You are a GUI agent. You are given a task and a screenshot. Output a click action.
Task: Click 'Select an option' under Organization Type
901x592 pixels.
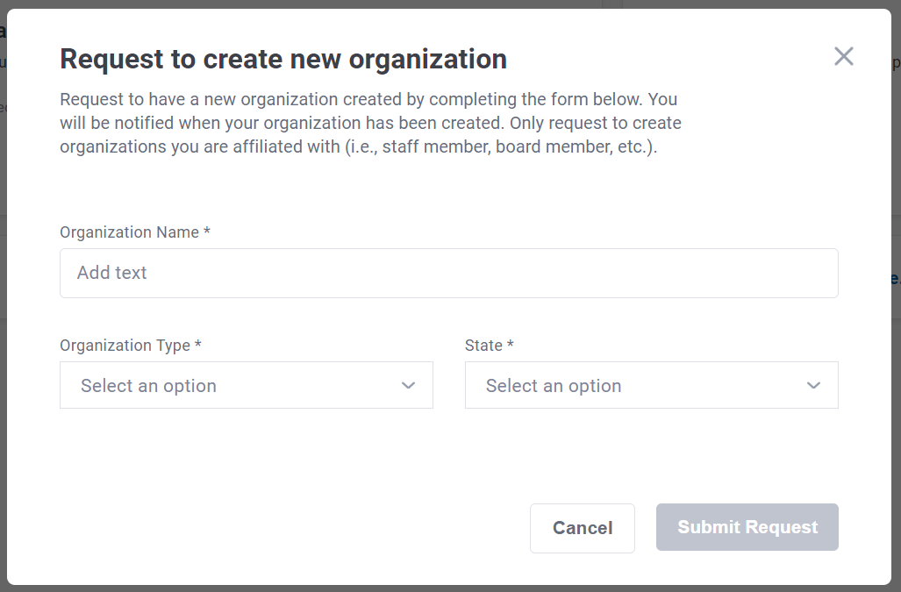pyautogui.click(x=148, y=386)
